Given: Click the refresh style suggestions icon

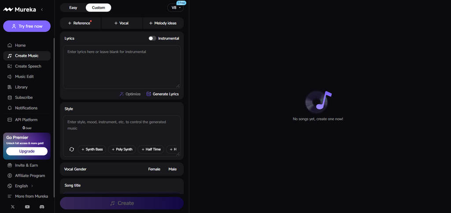Looking at the screenshot, I should pyautogui.click(x=72, y=149).
